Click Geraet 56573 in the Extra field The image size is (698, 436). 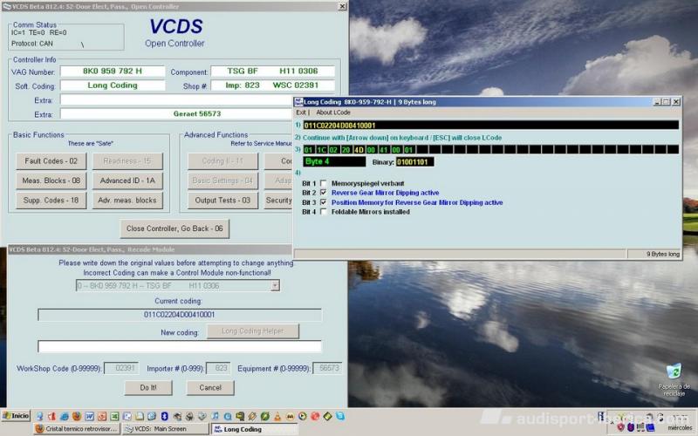197,114
